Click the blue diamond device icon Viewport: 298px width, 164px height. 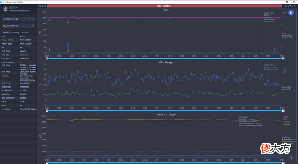[4, 19]
